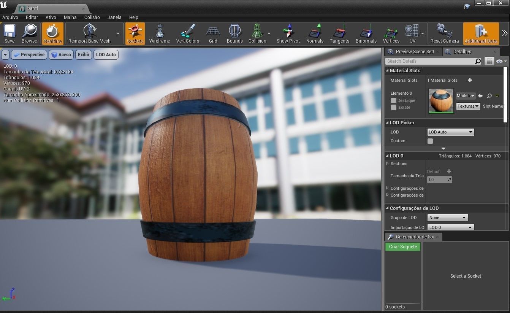Toggle Collision display

point(257,33)
